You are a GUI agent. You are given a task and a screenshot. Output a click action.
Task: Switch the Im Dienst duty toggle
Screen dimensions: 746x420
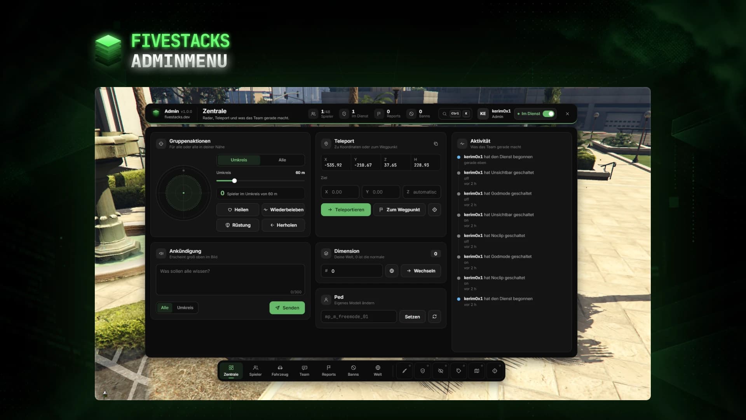coord(548,113)
